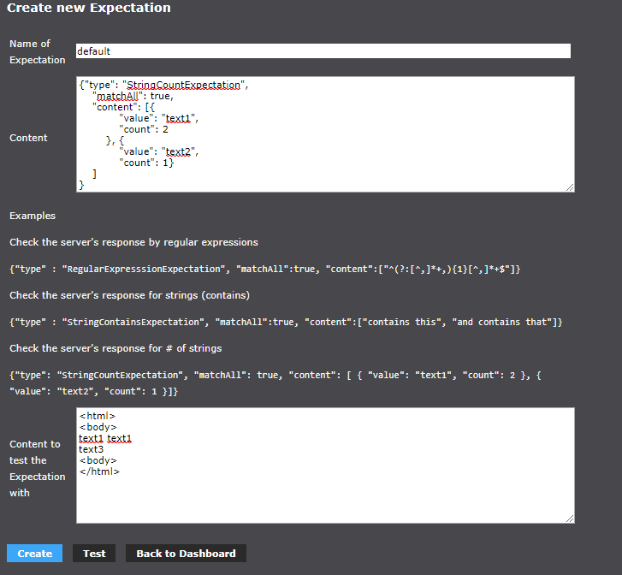Click the Create button
This screenshot has width=622, height=575.
point(34,554)
